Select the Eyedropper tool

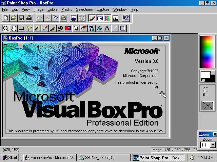click(x=45, y=28)
